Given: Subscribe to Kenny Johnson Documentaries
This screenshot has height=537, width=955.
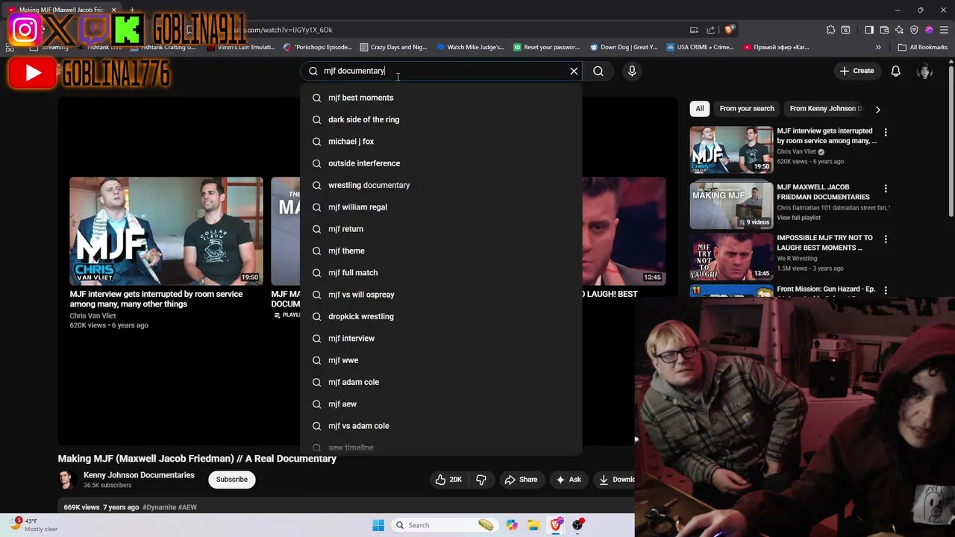Looking at the screenshot, I should click(x=232, y=480).
